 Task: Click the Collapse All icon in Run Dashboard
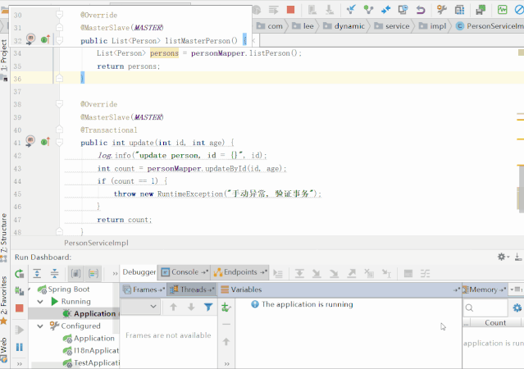[x=54, y=274]
